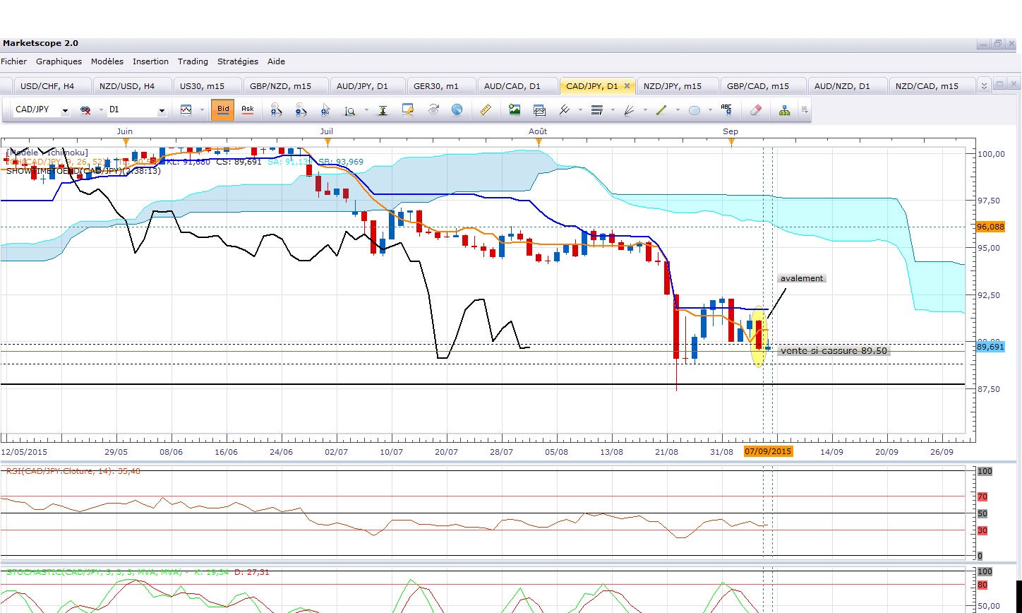Switch to the AUD/CAD, D1 tab
1022x613 pixels.
[517, 86]
